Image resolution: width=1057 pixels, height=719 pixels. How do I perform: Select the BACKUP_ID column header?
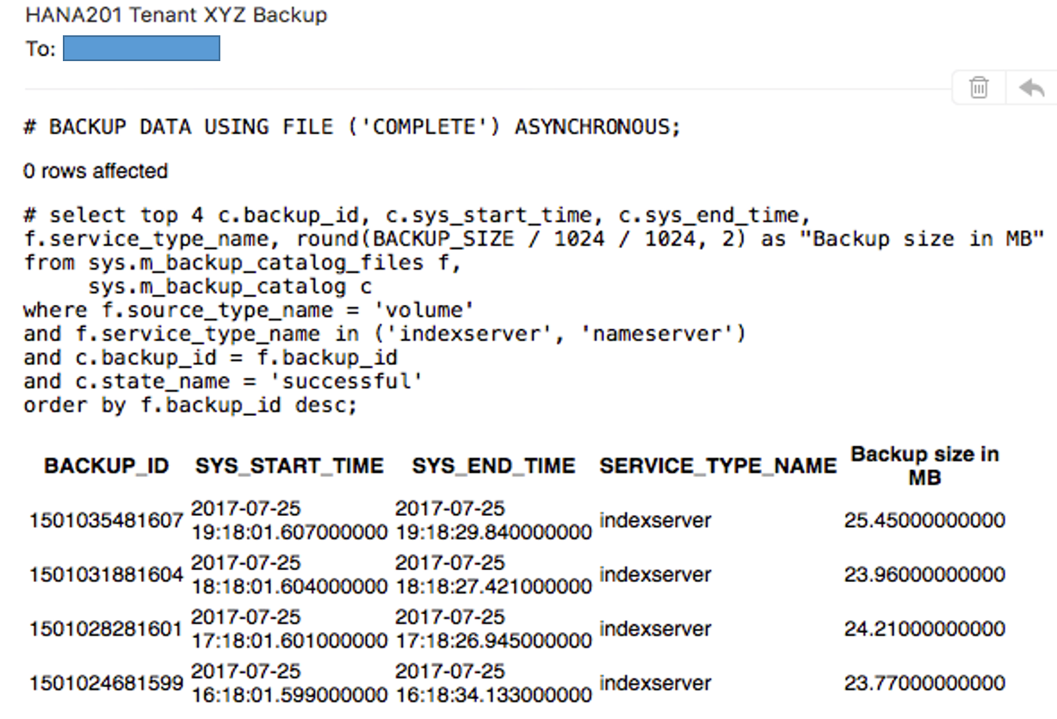(105, 465)
